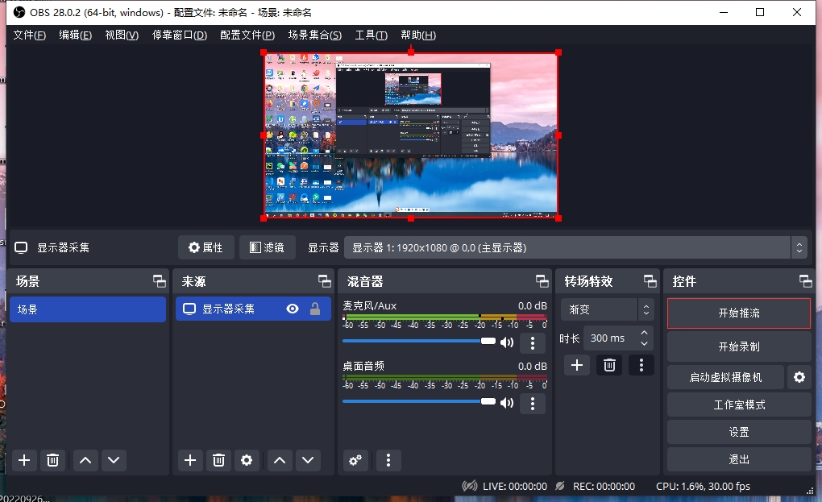Open the 桌面音频 three-dot options menu
Viewport: 822px width, 502px height.
point(532,403)
